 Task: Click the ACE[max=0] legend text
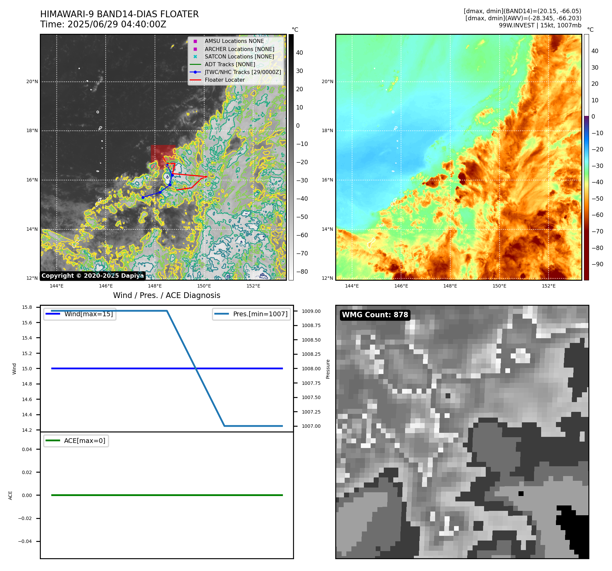pos(85,441)
